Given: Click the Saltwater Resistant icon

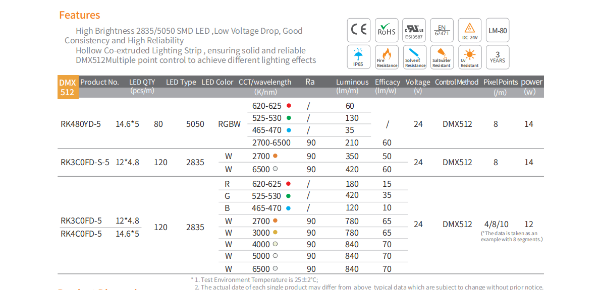Looking at the screenshot, I should click(442, 57).
